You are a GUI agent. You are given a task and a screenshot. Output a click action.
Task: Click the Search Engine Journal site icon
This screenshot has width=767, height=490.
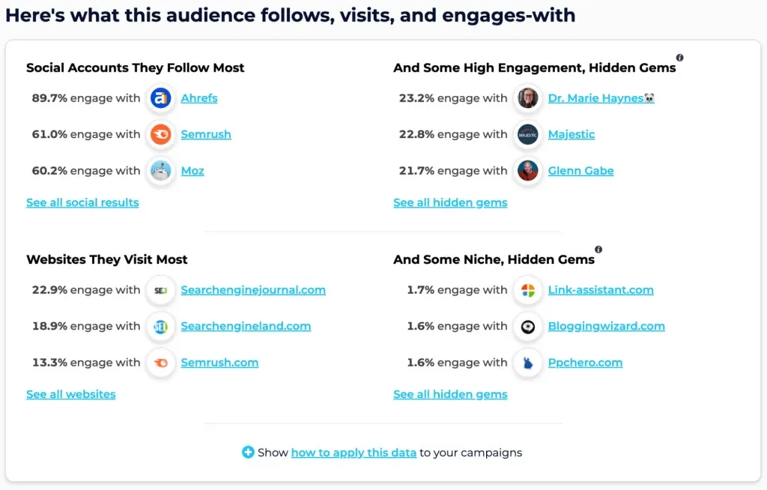[160, 290]
